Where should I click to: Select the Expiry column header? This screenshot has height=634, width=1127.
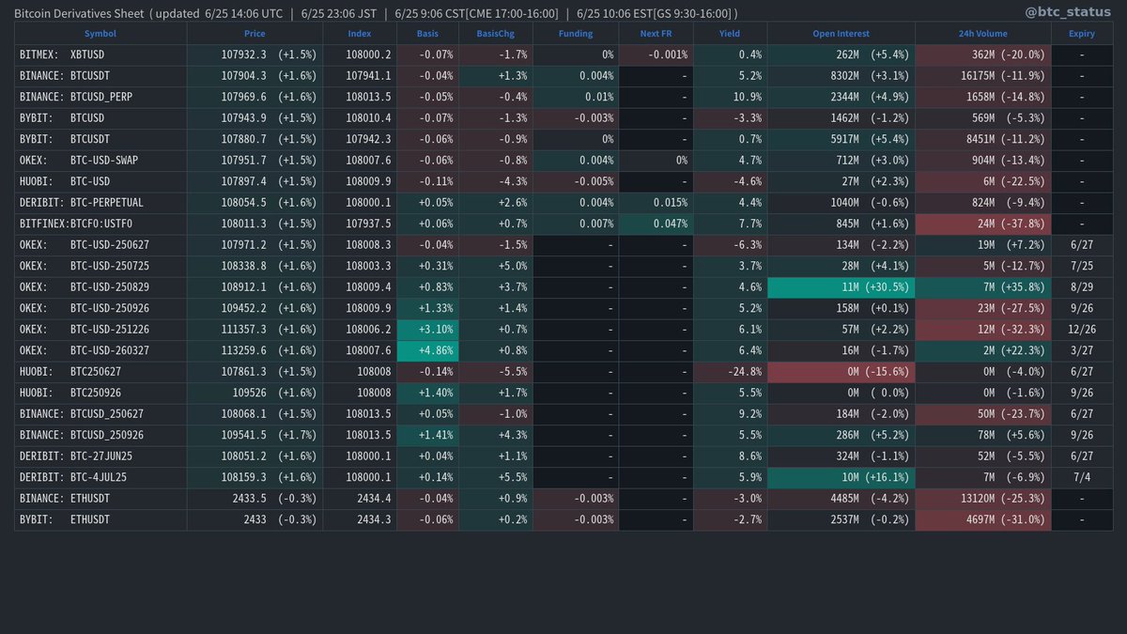click(1081, 34)
